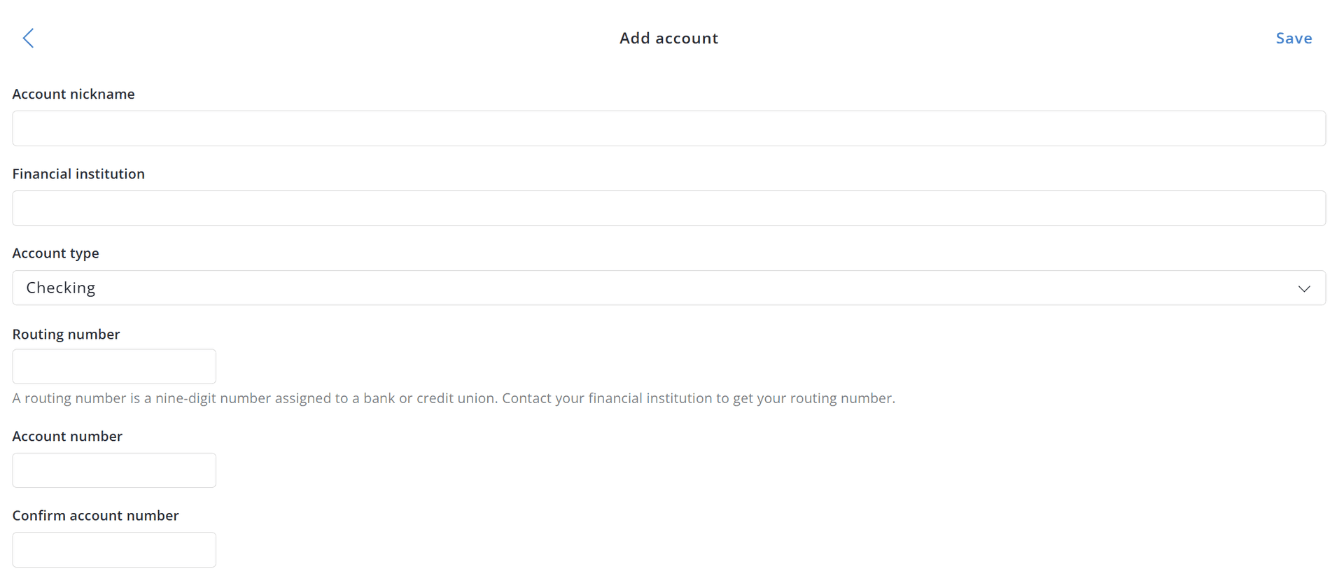Click the Account nickname label
Viewport: 1344px width, 583px height.
coord(73,94)
